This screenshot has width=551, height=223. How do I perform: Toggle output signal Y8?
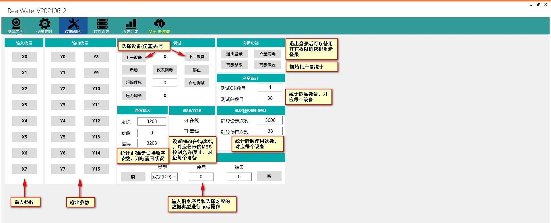pos(96,57)
